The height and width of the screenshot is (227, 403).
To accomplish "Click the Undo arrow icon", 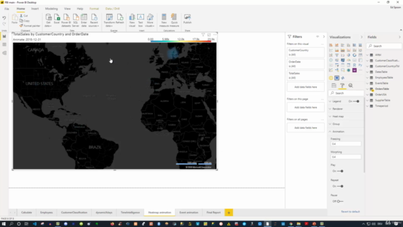I will tap(4, 18).
